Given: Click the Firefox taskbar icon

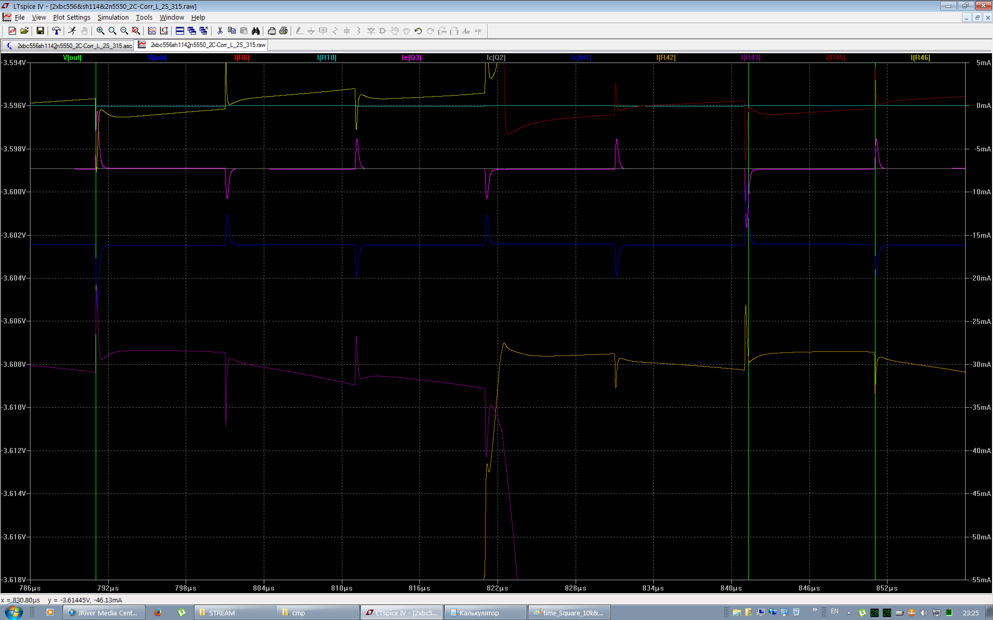Looking at the screenshot, I should click(158, 613).
